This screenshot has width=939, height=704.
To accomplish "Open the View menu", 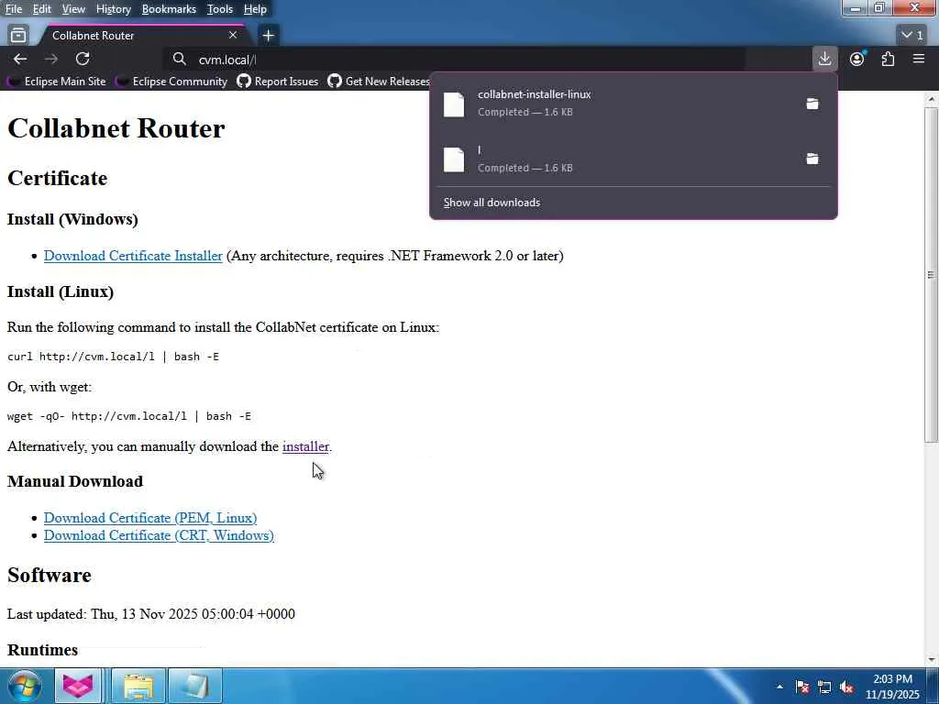I will point(73,9).
